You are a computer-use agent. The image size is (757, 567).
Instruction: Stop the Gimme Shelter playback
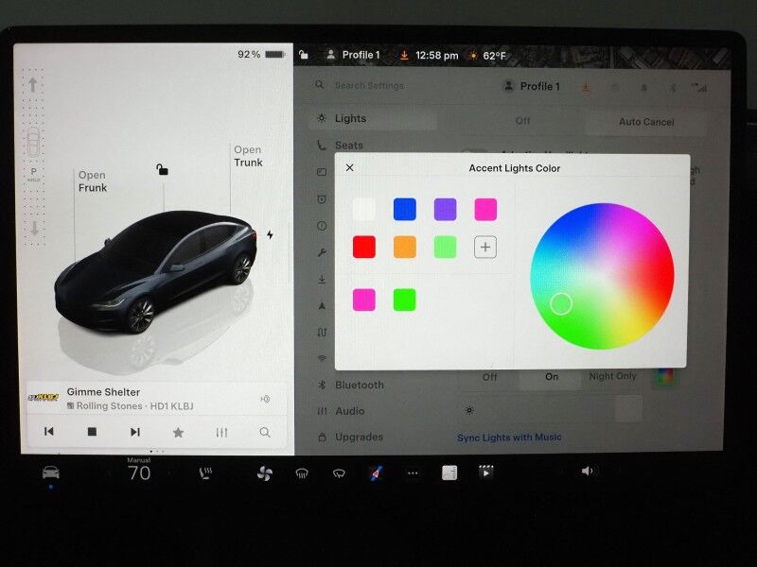click(x=92, y=432)
